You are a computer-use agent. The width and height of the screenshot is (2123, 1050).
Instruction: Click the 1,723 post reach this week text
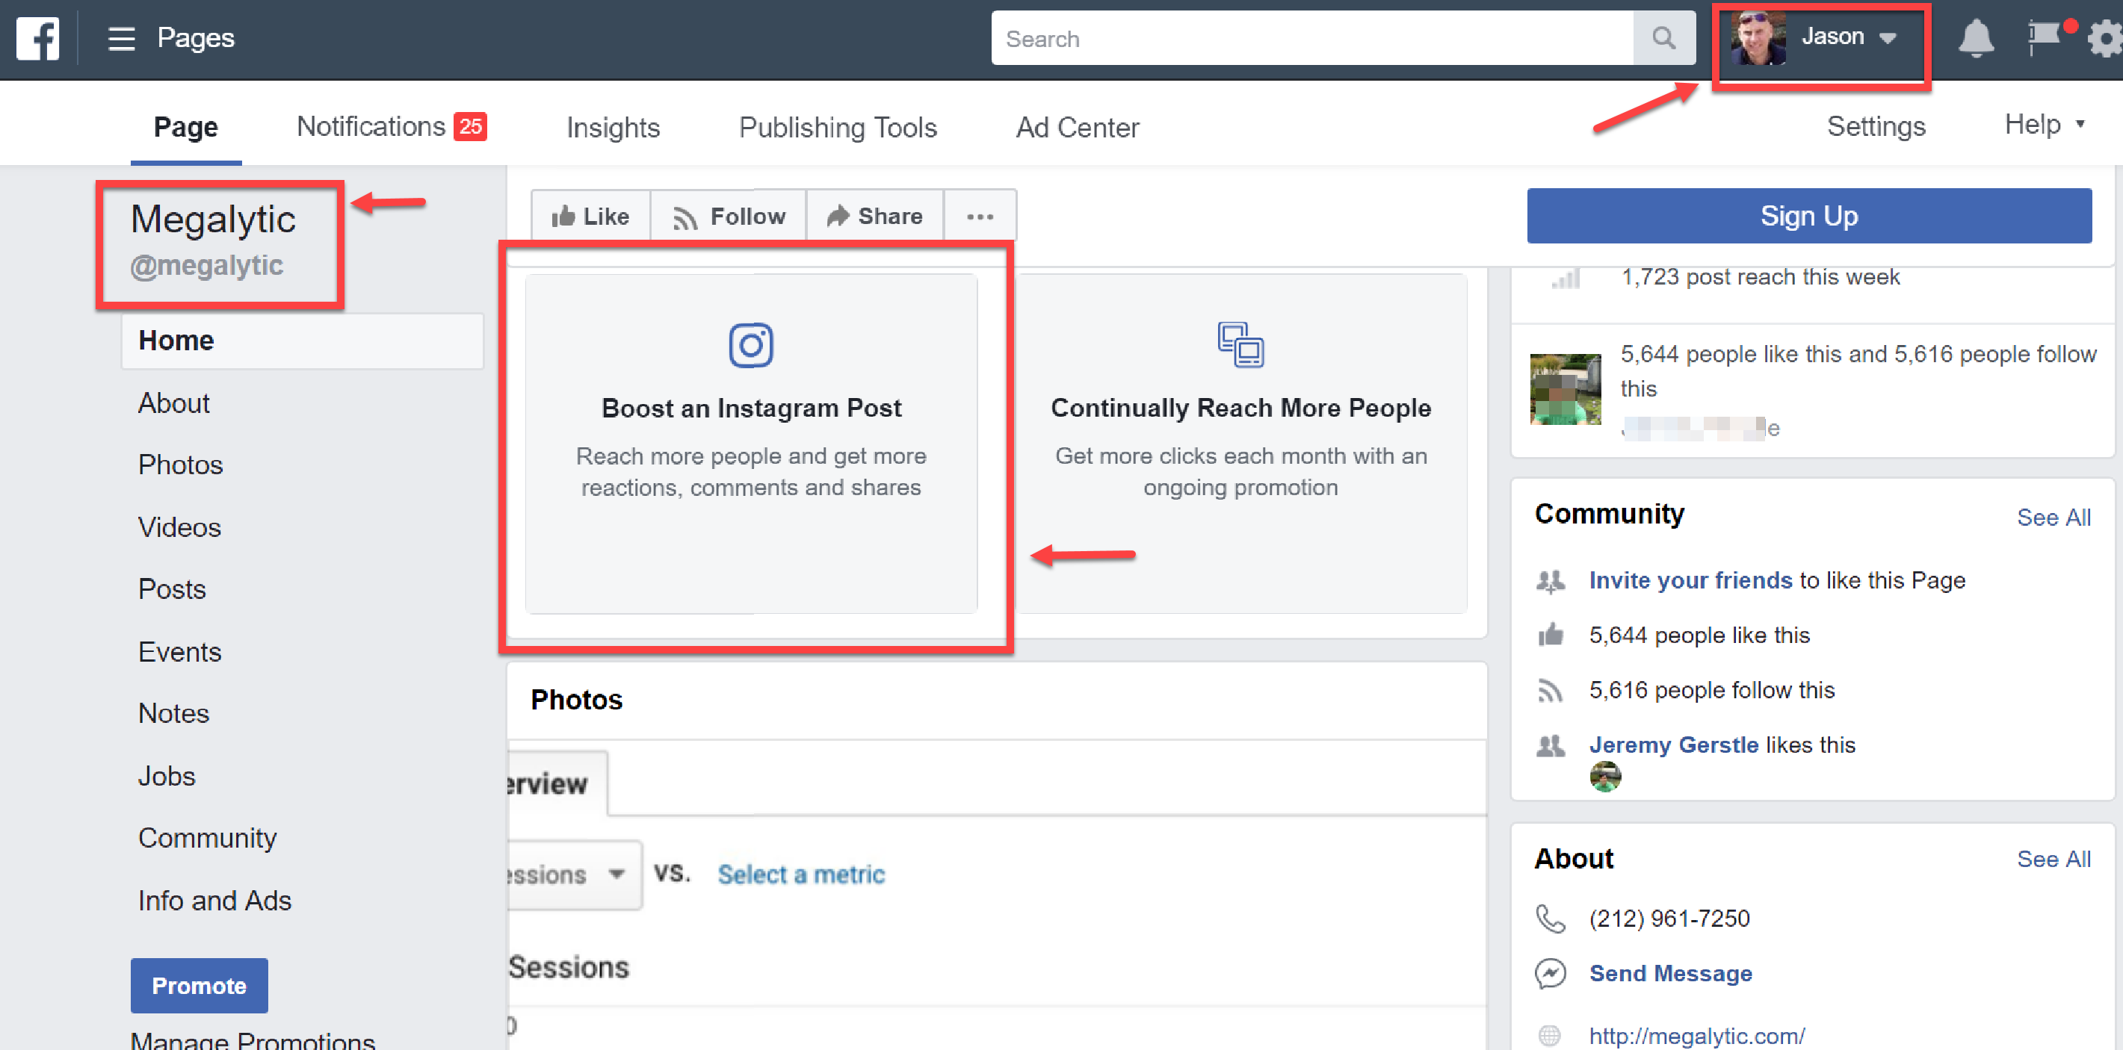1761,277
